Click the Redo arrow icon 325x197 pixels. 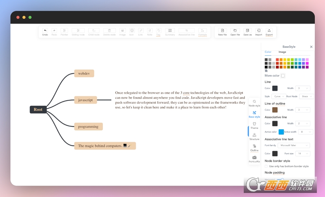pyautogui.click(x=54, y=30)
